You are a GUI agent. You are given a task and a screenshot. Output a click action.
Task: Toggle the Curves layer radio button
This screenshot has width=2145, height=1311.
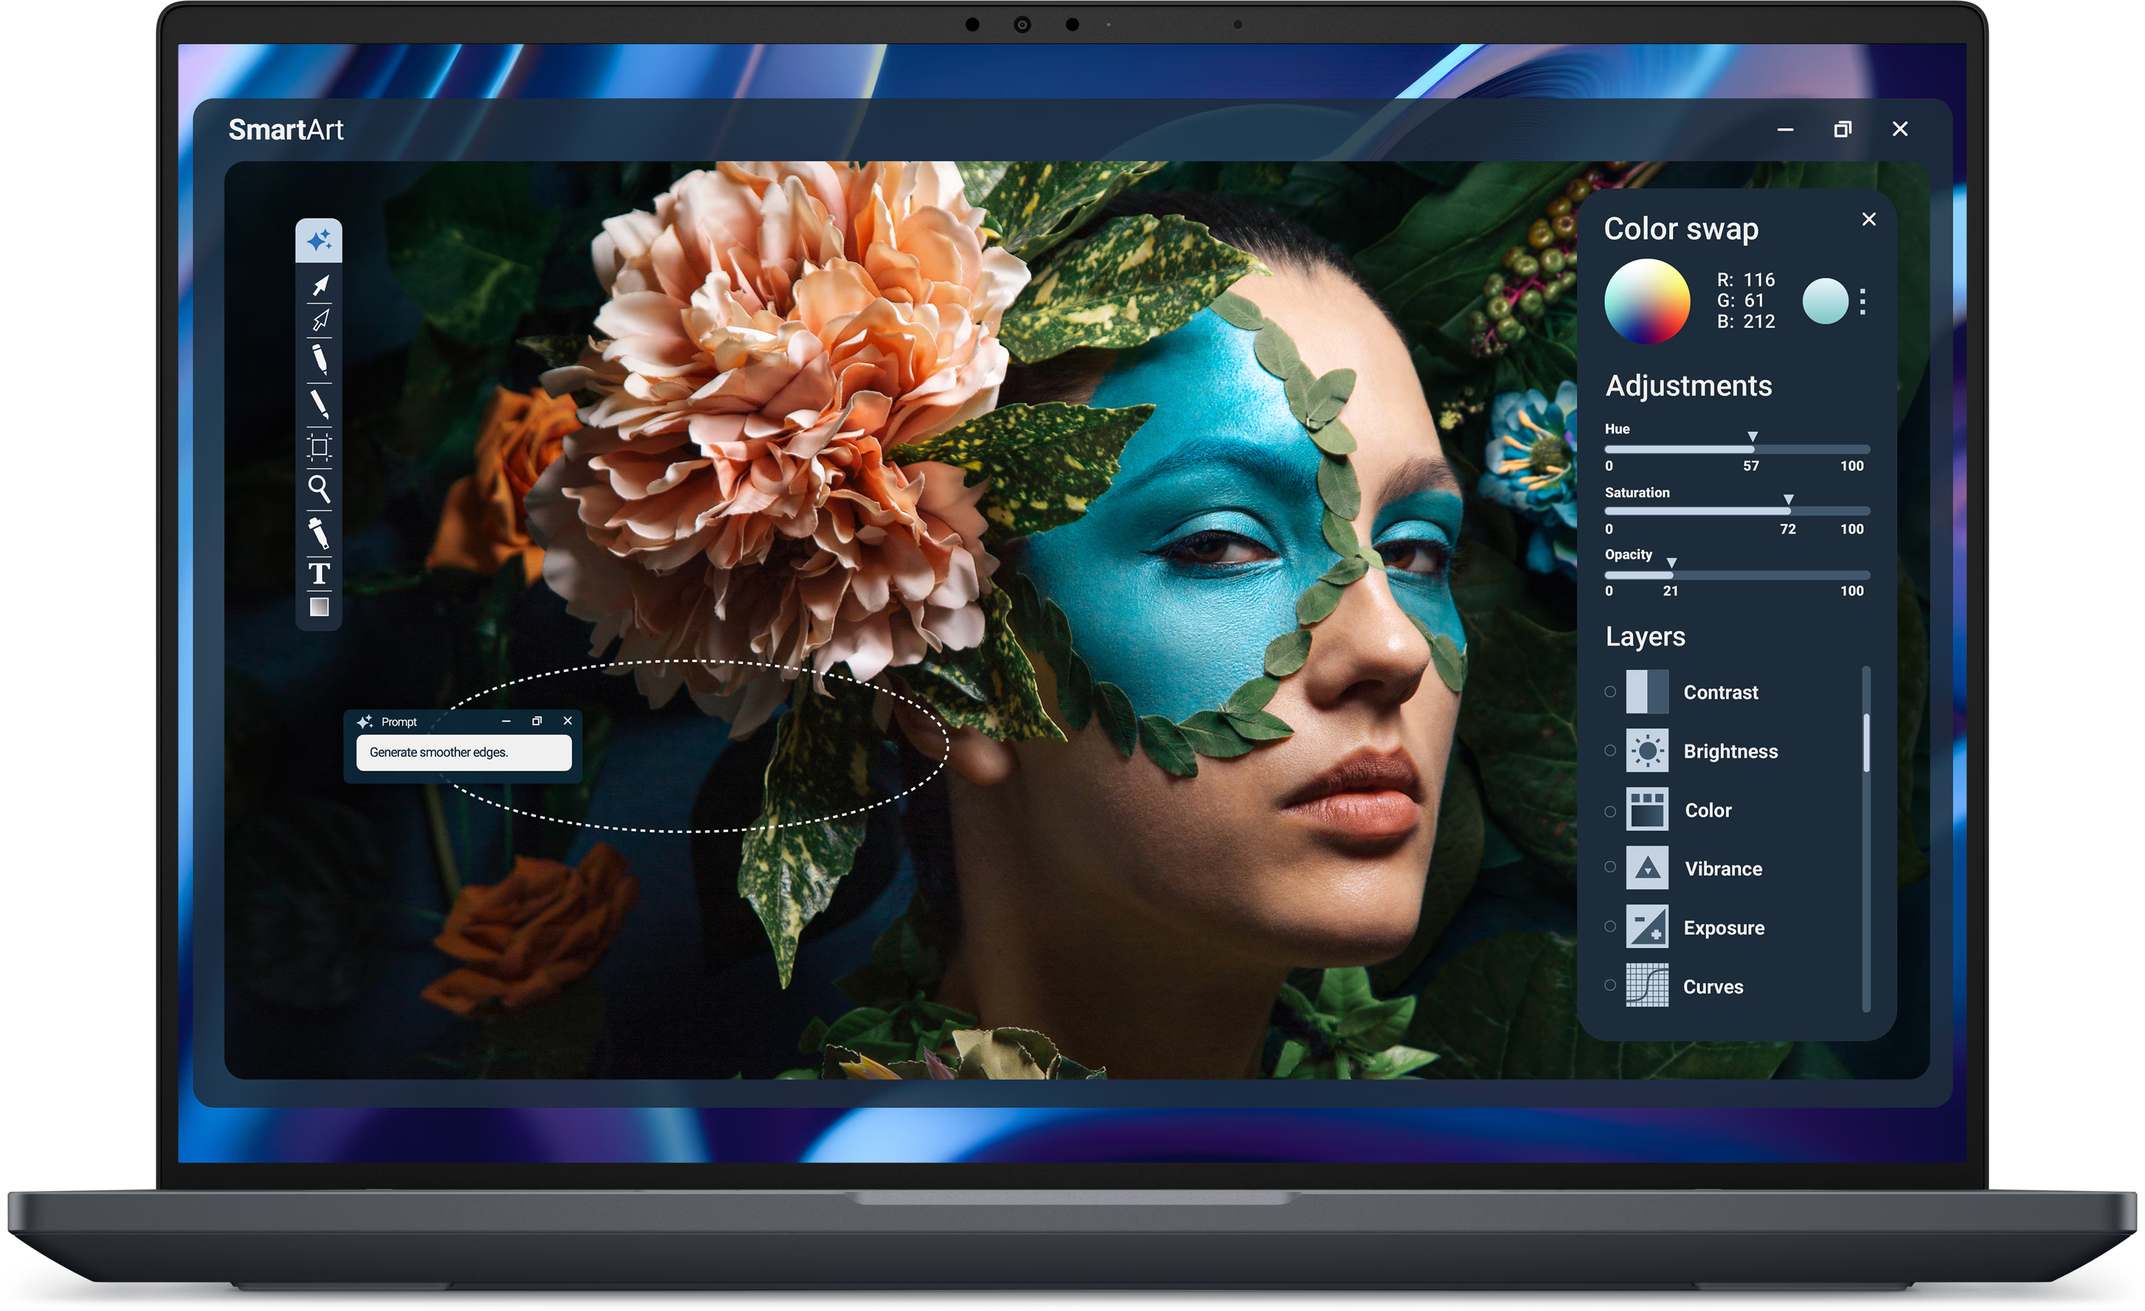1611,985
